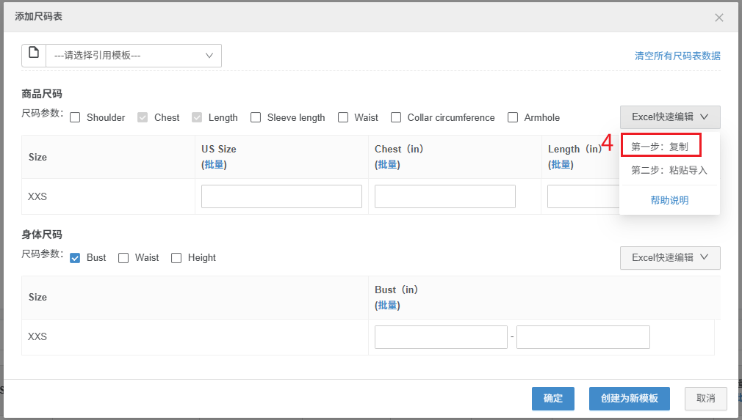Image resolution: width=742 pixels, height=420 pixels.
Task: Enable the Height checkbox
Action: [x=176, y=258]
